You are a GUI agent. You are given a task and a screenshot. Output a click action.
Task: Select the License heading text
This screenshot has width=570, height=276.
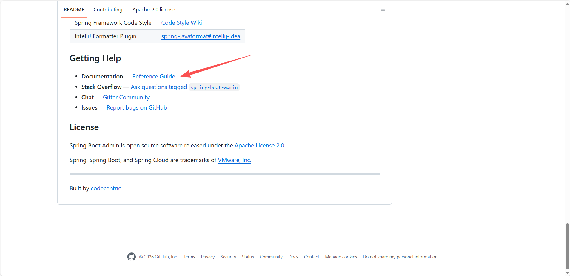pyautogui.click(x=84, y=127)
